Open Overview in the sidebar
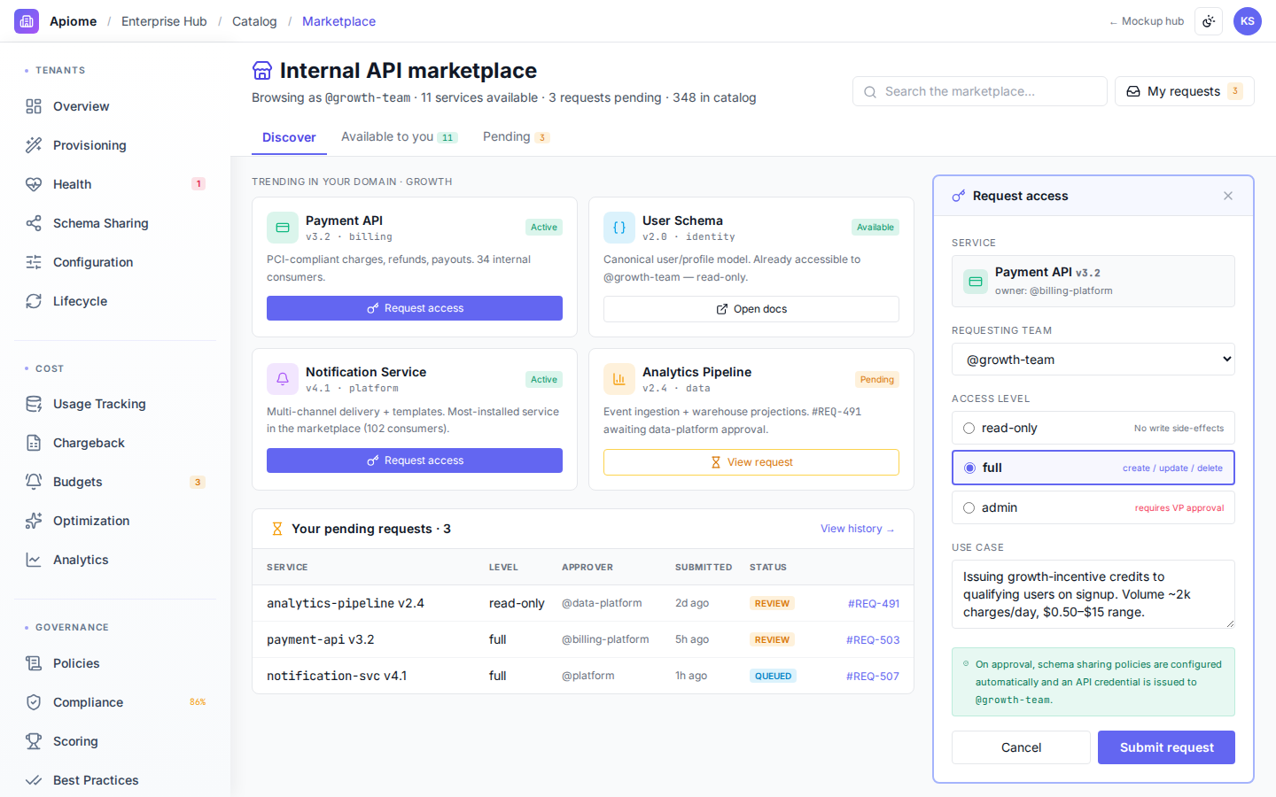The image size is (1276, 797). [x=115, y=106]
